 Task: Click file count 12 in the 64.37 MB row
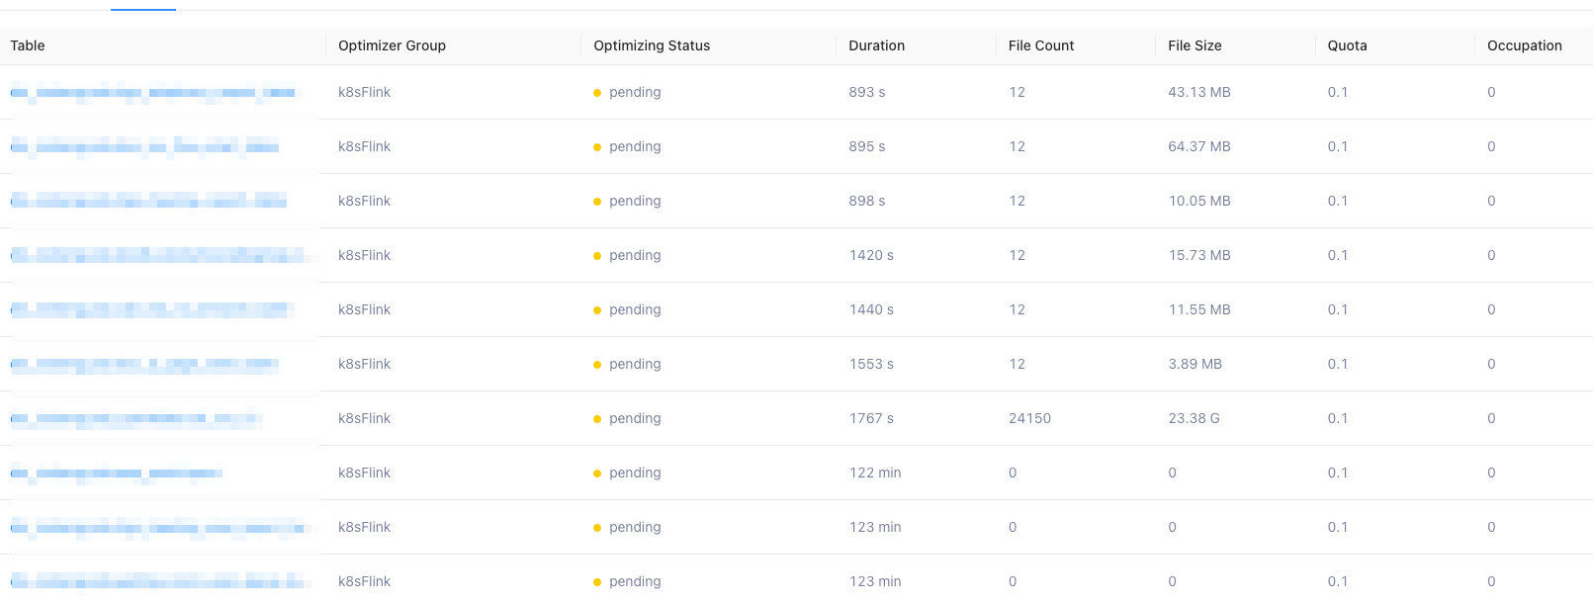click(1017, 146)
